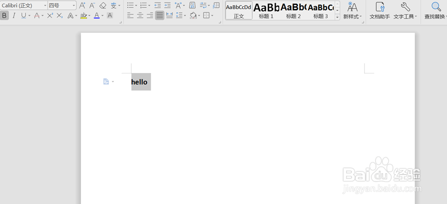
Task: Open the font size dropdown showing 四号
Action: click(74, 5)
